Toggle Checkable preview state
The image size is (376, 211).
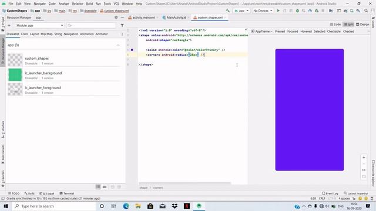pyautogui.click(x=334, y=31)
